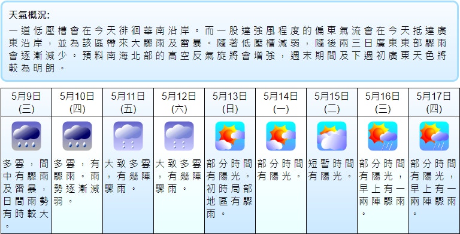Viewport: 460px width, 234px height.
Task: Click the weather overview paragraph text
Action: (228, 49)
